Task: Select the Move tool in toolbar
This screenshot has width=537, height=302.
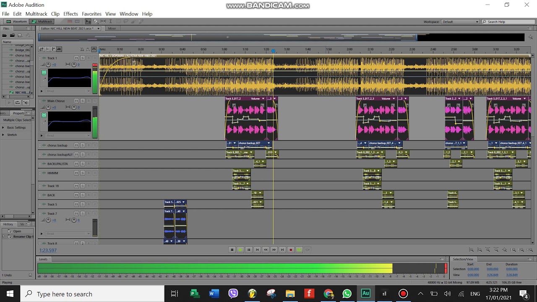Action: point(88,21)
